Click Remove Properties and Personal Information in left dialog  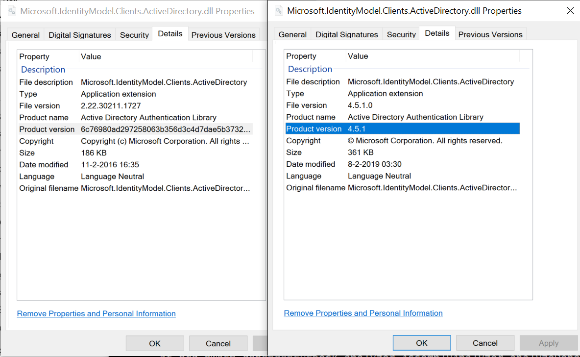pyautogui.click(x=96, y=313)
